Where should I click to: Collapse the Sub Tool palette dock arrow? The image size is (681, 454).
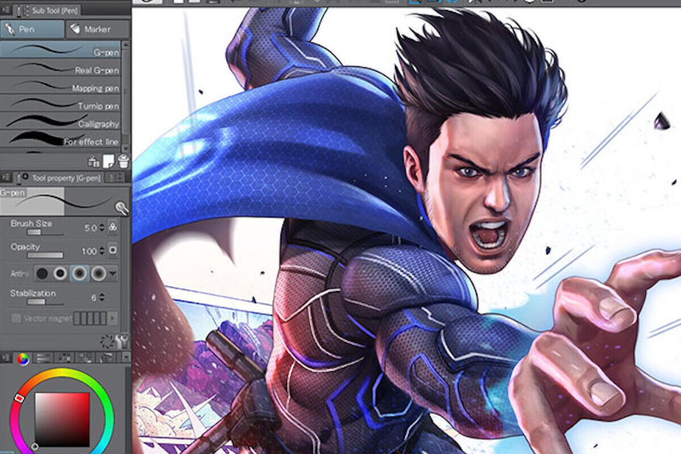click(6, 10)
